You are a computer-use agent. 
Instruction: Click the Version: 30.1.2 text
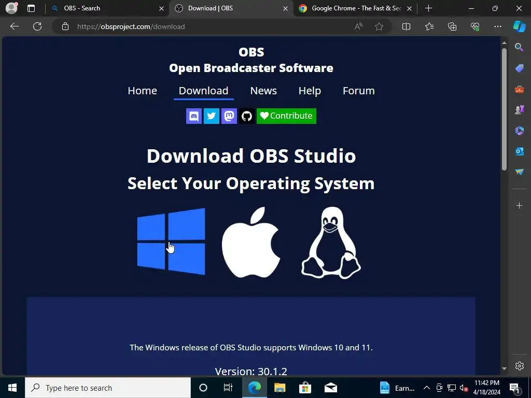click(x=251, y=371)
